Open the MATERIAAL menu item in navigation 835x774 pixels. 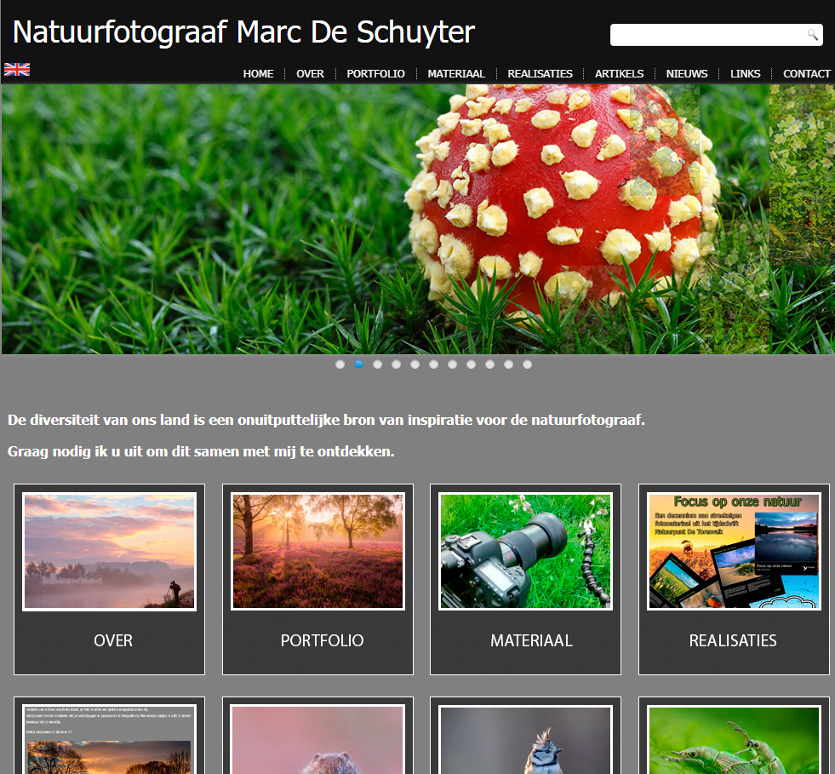[x=456, y=73]
